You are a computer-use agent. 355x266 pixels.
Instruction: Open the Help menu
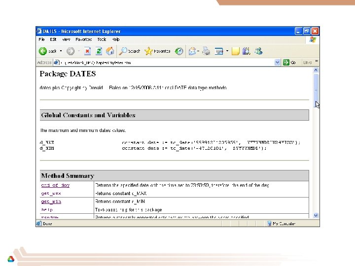[x=115, y=39]
